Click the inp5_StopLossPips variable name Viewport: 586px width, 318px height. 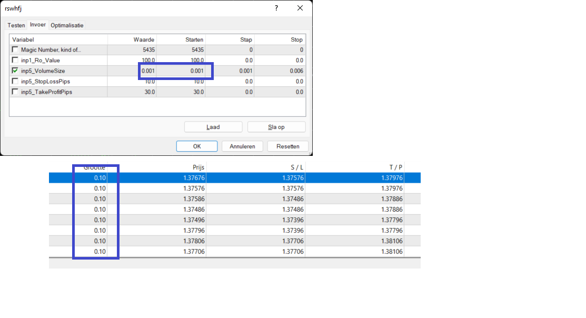click(46, 81)
